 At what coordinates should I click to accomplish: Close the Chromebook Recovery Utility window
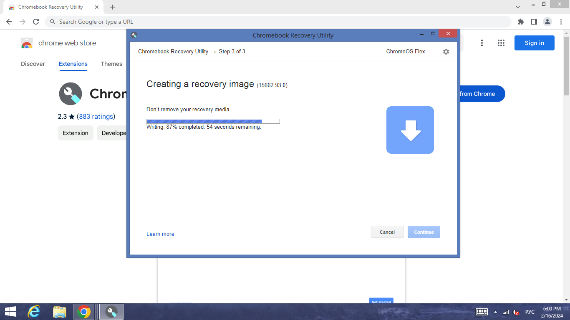[x=448, y=34]
